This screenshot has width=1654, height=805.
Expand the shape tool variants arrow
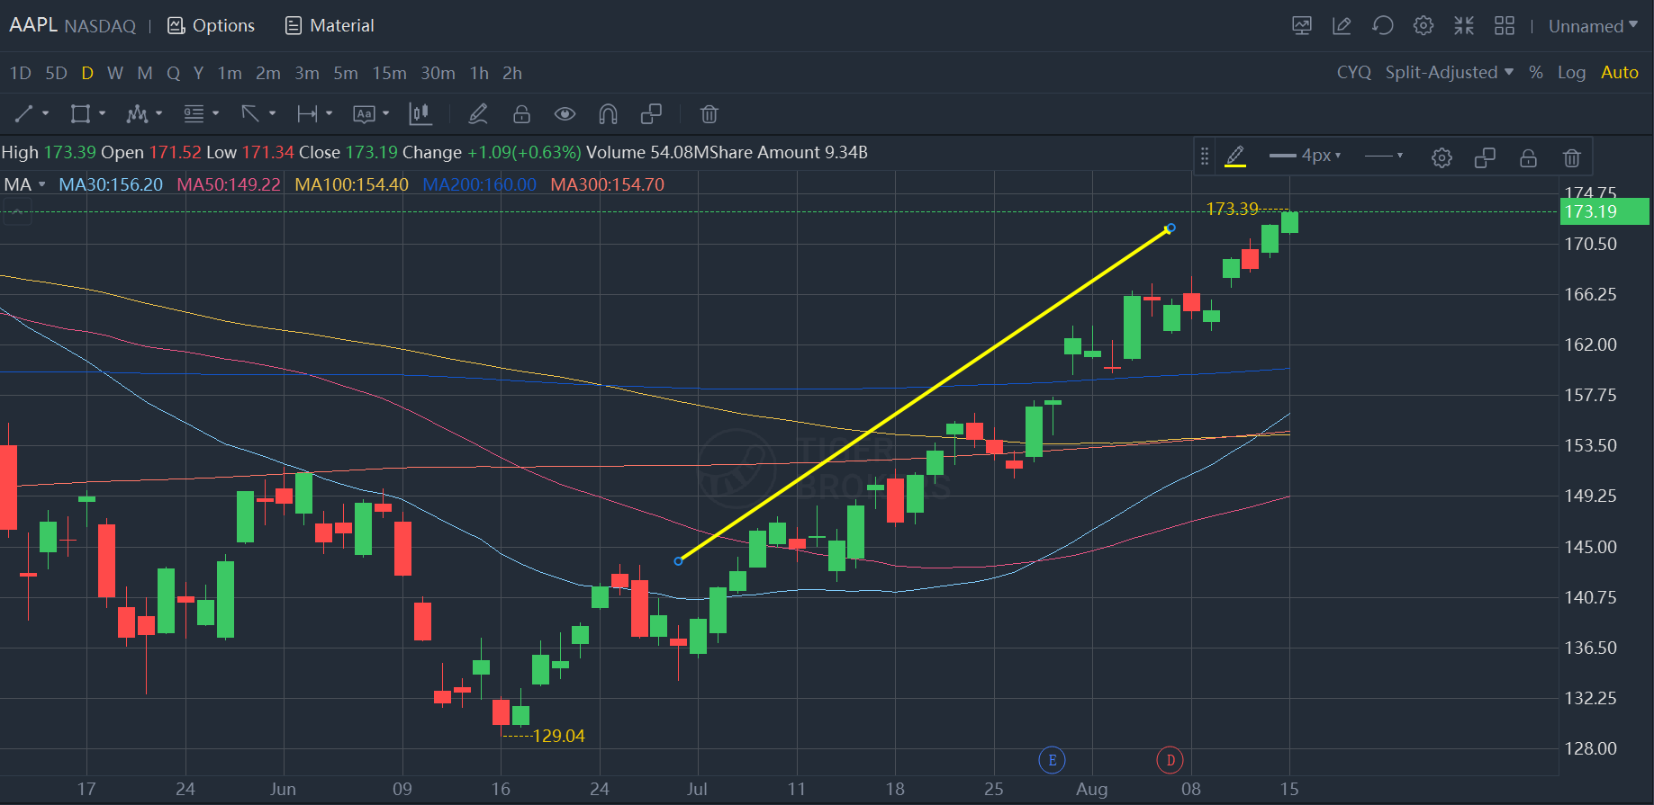(102, 113)
